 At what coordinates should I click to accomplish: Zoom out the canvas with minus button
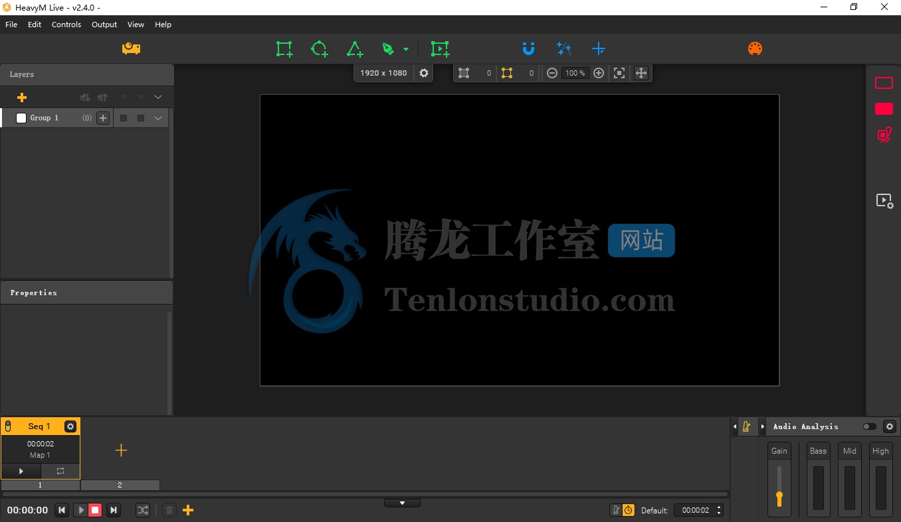click(x=552, y=73)
